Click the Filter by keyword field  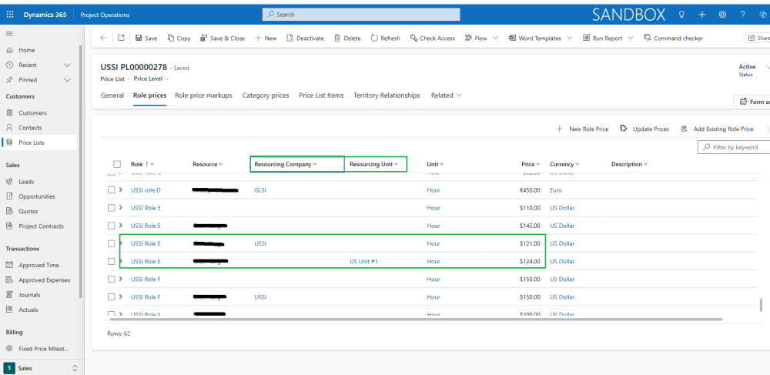tap(733, 147)
